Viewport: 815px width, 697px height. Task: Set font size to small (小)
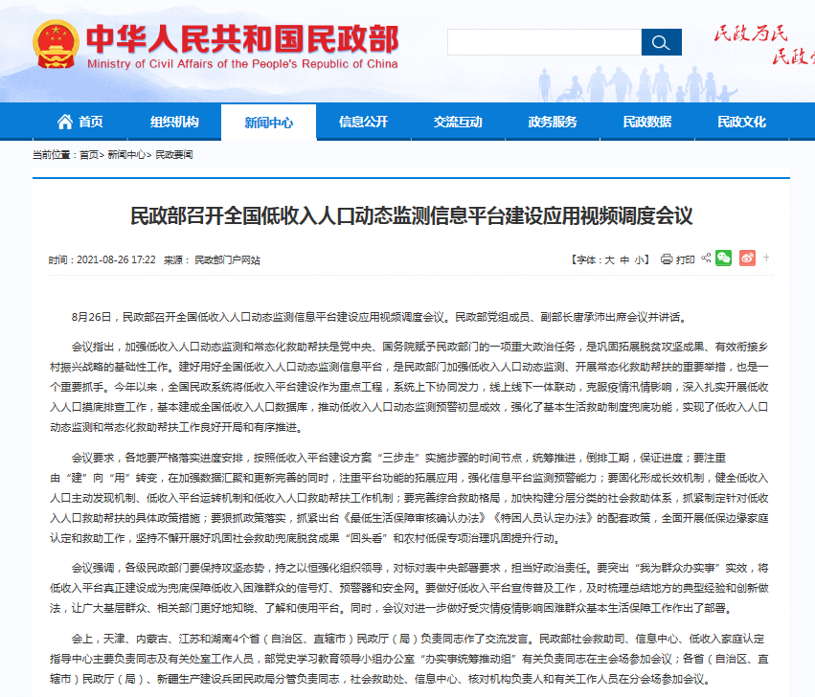point(640,260)
